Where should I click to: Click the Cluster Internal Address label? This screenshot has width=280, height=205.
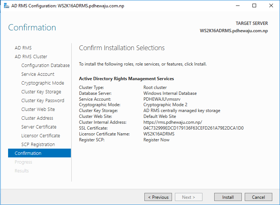click(x=103, y=122)
